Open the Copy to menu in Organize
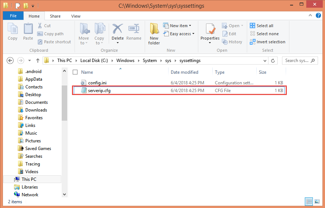 99,33
